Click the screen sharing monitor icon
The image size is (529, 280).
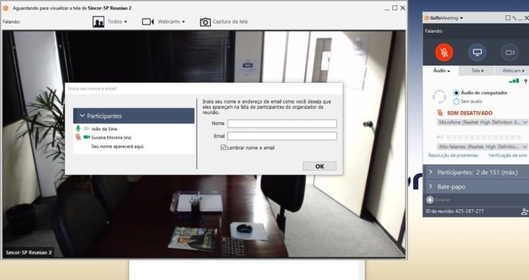477,51
